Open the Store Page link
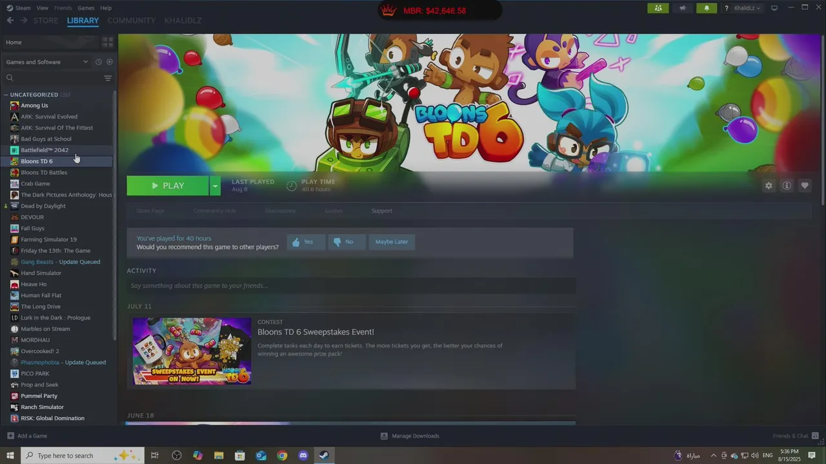The image size is (826, 464). pos(150,211)
